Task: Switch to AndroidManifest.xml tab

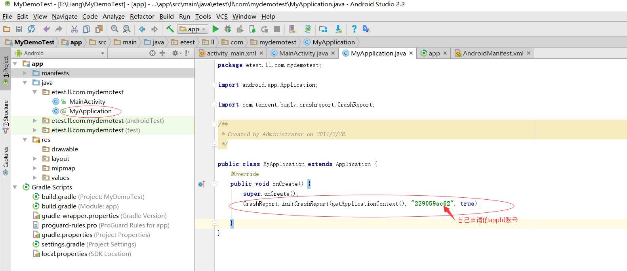Action: [x=493, y=53]
